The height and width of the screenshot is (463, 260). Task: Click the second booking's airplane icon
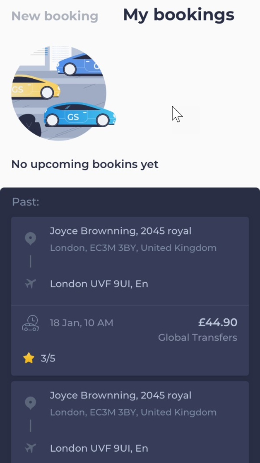point(30,448)
